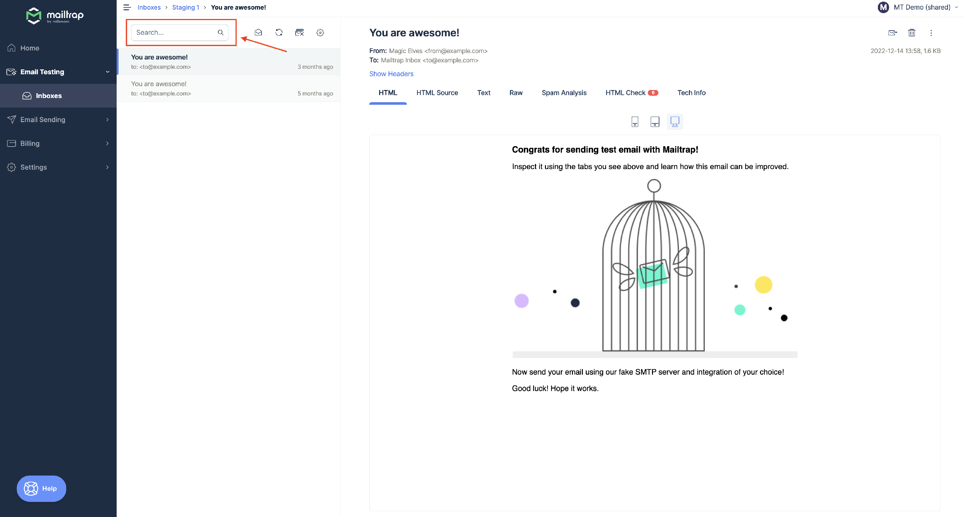Forward the email using the envelope arrow icon
964x517 pixels.
pyautogui.click(x=893, y=33)
